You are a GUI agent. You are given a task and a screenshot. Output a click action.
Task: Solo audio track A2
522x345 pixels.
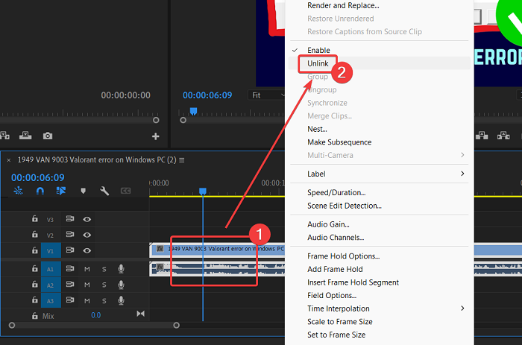(x=104, y=285)
